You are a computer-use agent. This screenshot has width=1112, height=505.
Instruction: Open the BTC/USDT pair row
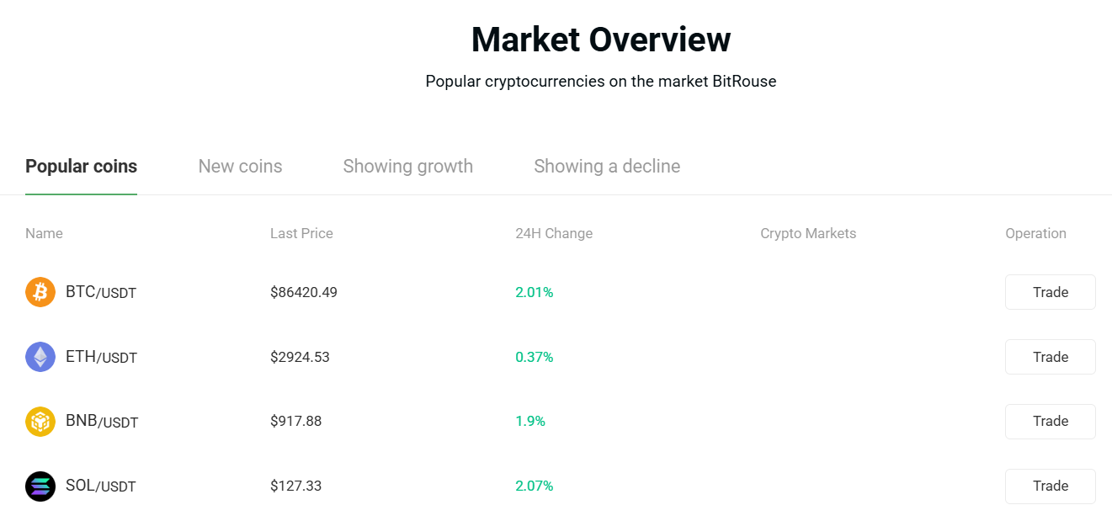pos(101,292)
